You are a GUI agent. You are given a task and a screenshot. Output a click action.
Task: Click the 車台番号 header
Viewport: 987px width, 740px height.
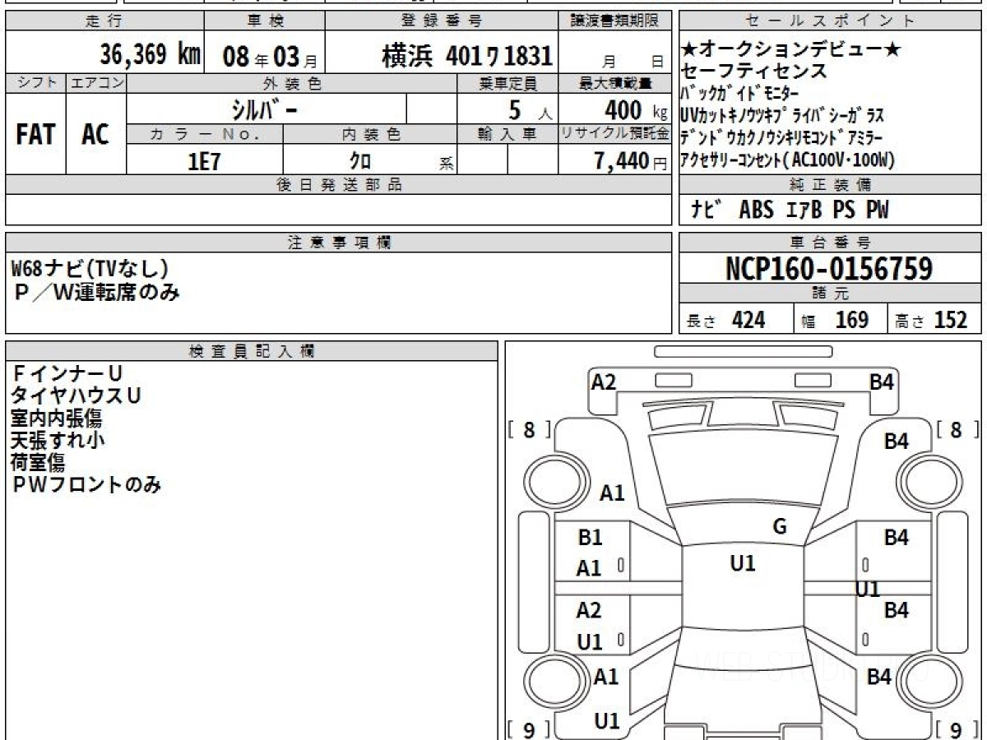(x=831, y=243)
